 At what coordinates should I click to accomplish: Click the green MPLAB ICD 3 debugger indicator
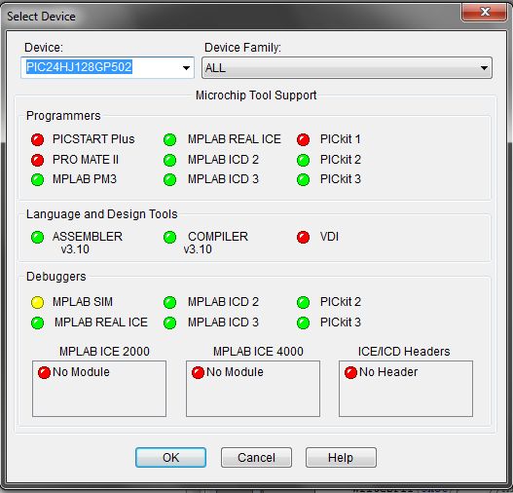tap(169, 322)
